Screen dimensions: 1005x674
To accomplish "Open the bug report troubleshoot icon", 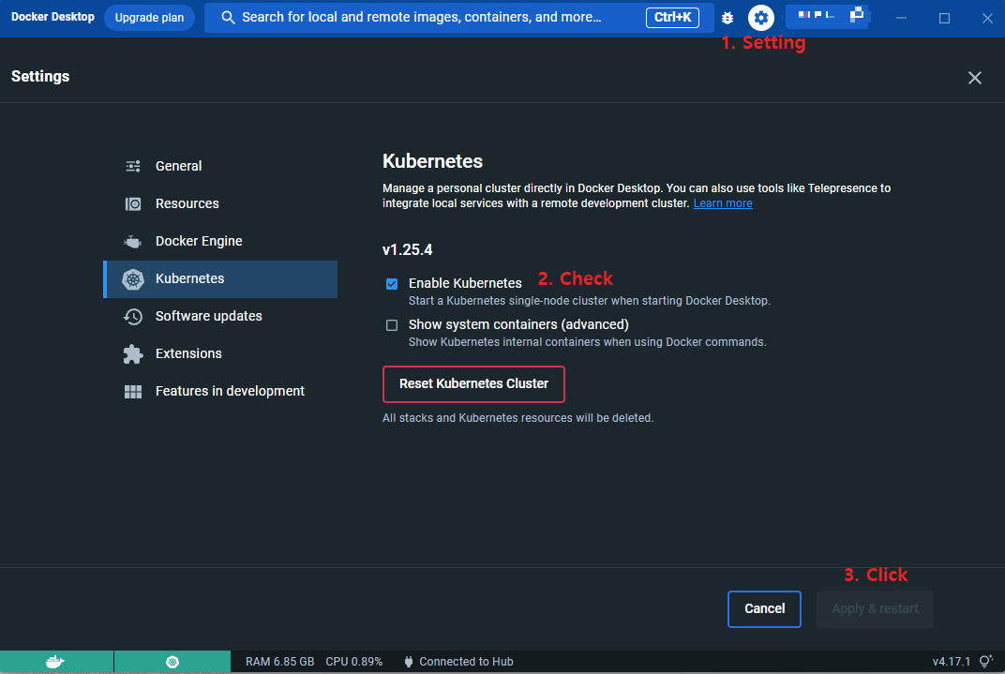I will pyautogui.click(x=727, y=18).
